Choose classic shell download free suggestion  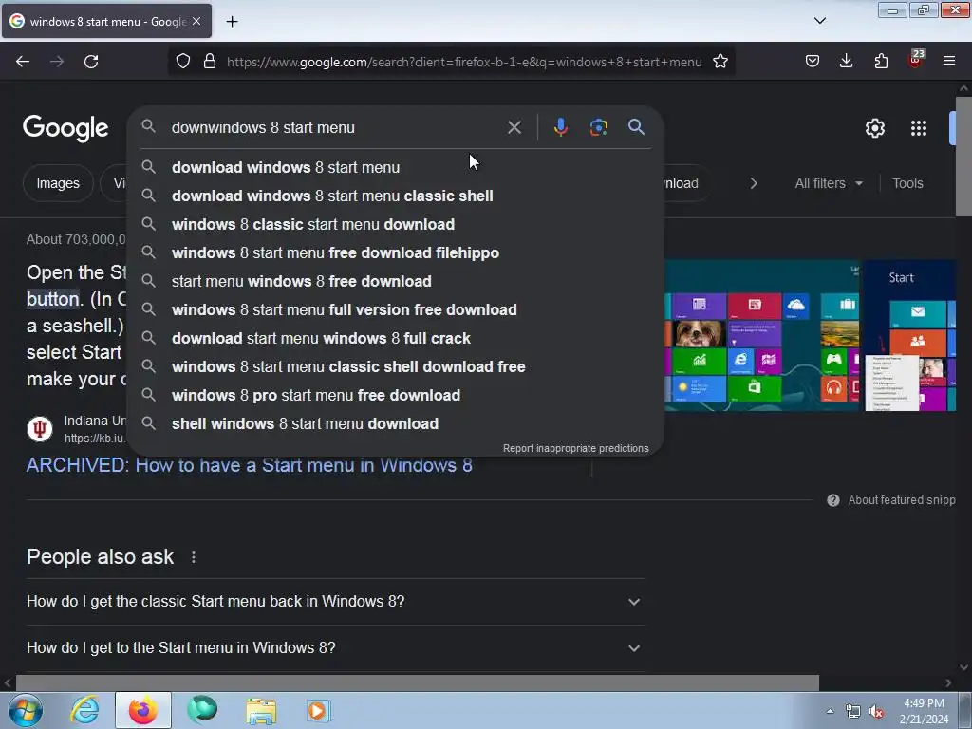pyautogui.click(x=396, y=367)
